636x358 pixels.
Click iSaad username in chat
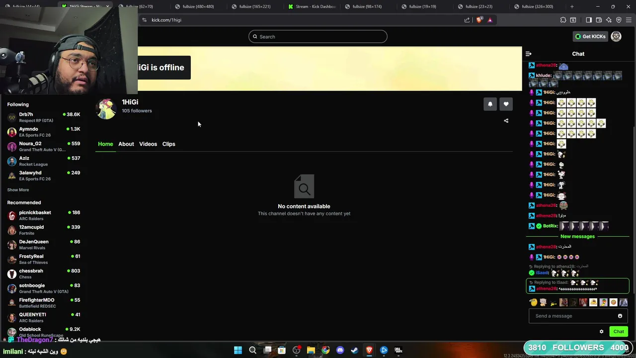pyautogui.click(x=542, y=273)
